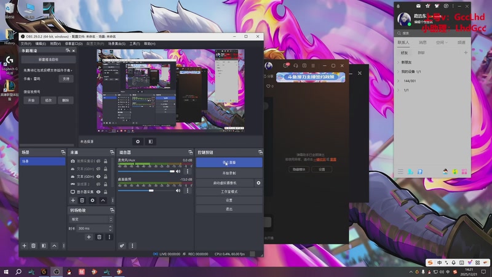Click the 开始录制 button
Viewport: 492px width, 277px height.
point(229,173)
